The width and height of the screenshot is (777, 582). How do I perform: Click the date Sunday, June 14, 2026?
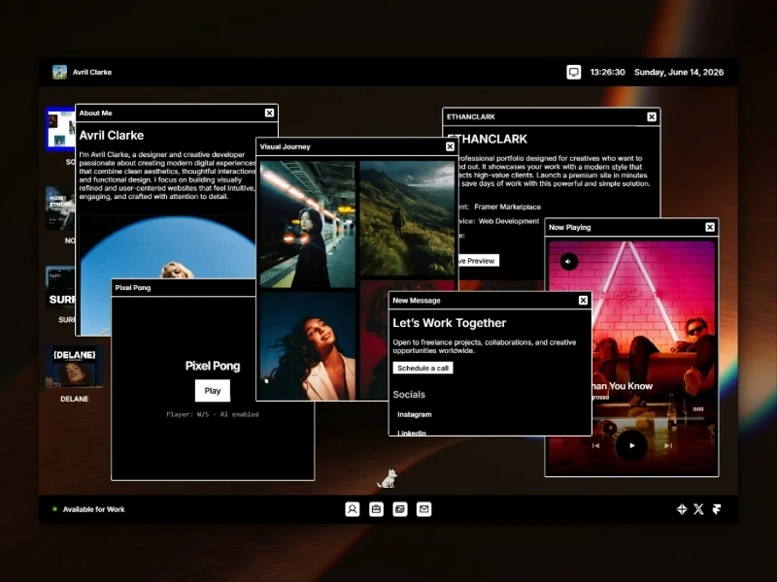coord(679,72)
